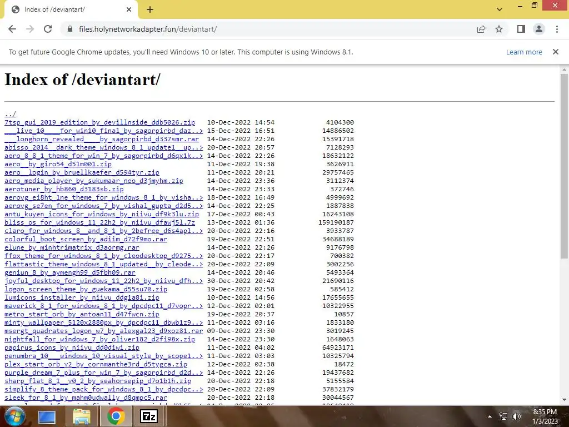Bookmark this page with the star icon
Image resolution: width=569 pixels, height=427 pixels.
pos(500,29)
